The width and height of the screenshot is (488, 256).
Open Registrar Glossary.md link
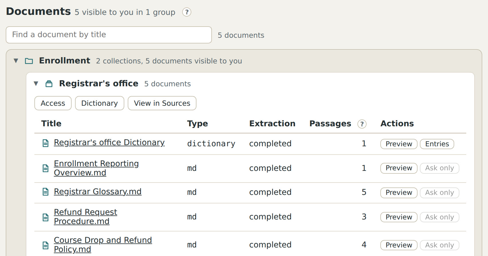(x=98, y=192)
